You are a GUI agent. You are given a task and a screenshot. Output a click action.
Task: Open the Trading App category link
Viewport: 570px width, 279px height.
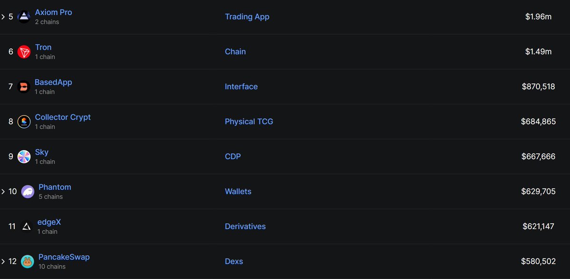coord(247,17)
